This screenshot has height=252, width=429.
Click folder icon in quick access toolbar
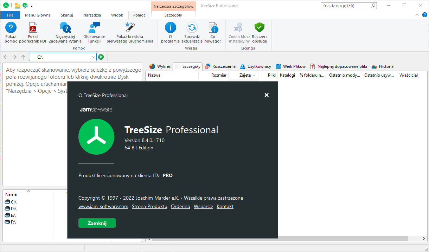17,5
